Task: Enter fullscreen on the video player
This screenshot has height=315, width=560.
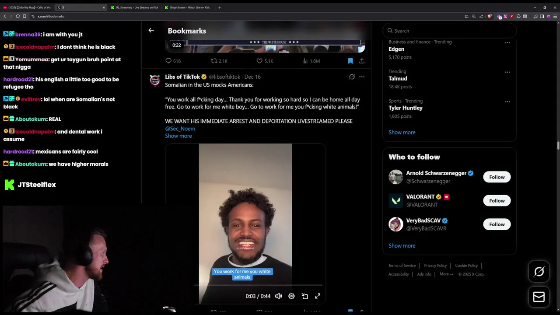Action: click(318, 296)
